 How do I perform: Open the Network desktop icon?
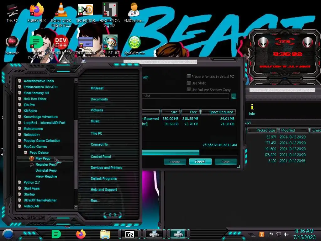(x=12, y=45)
